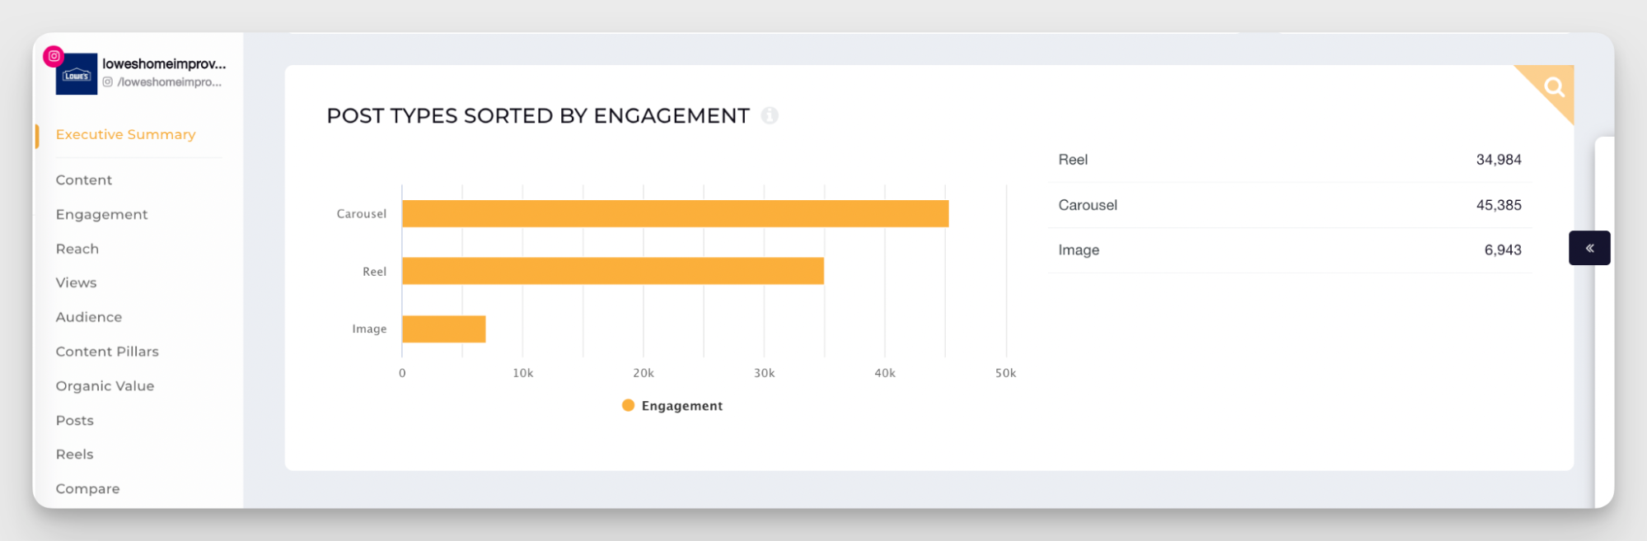This screenshot has width=1647, height=541.
Task: Open the Audience section
Action: (x=89, y=317)
